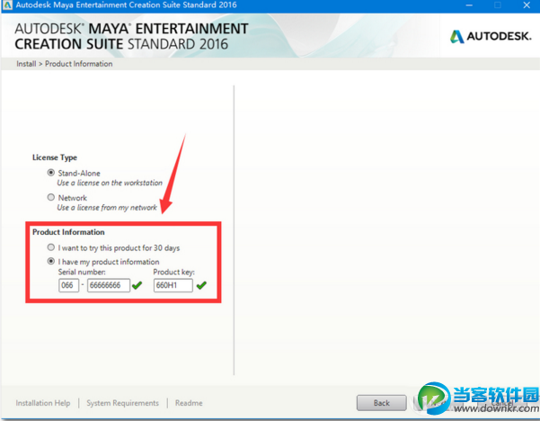Select the Stand-Alone license radio button
540x421 pixels.
tap(51, 173)
